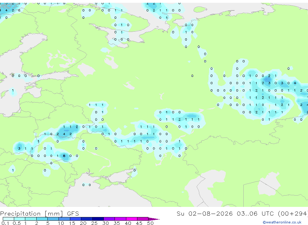Screen dimensions: 308x225
Task: Click the 15–20 mm legend color box
Action: (x=75, y=219)
